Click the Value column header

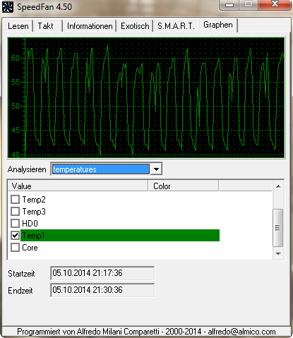78,186
